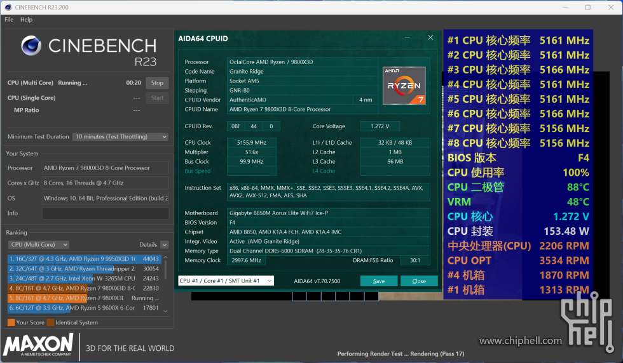Viewport: 623px width, 363px height.
Task: Click the CPU OPT 3534 RPM reading
Action: 518,261
